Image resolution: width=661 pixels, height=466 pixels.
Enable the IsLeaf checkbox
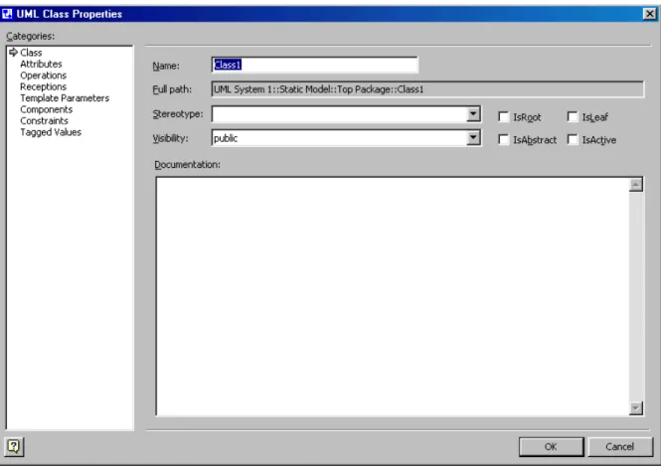[573, 116]
